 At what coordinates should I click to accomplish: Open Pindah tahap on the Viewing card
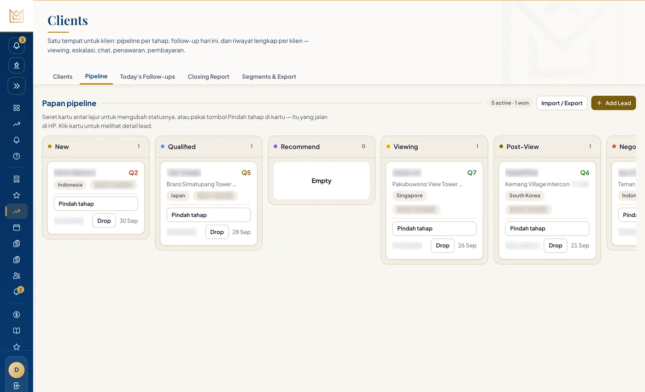(x=434, y=228)
